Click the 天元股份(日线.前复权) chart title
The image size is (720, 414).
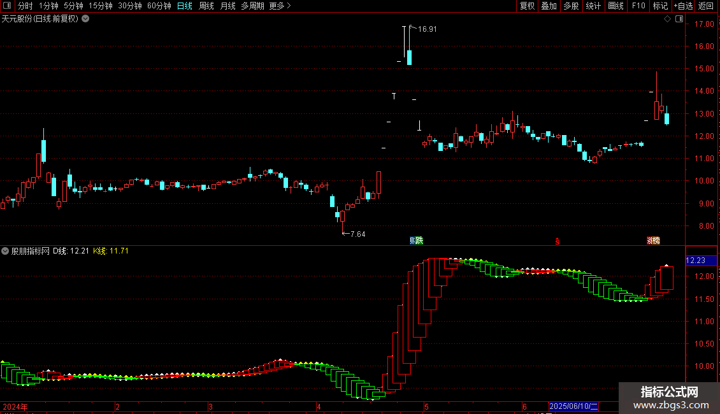point(40,19)
